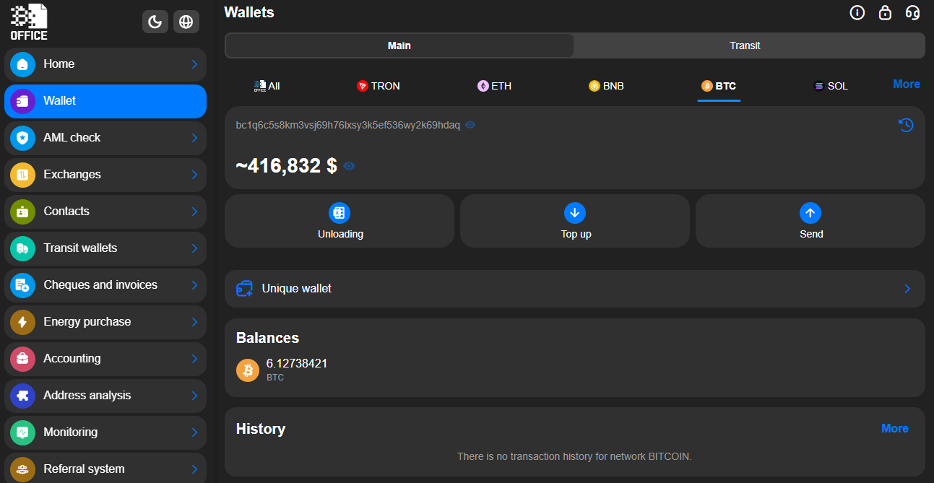This screenshot has width=934, height=483.
Task: Expand the Unique wallet row chevron
Action: pyautogui.click(x=907, y=288)
